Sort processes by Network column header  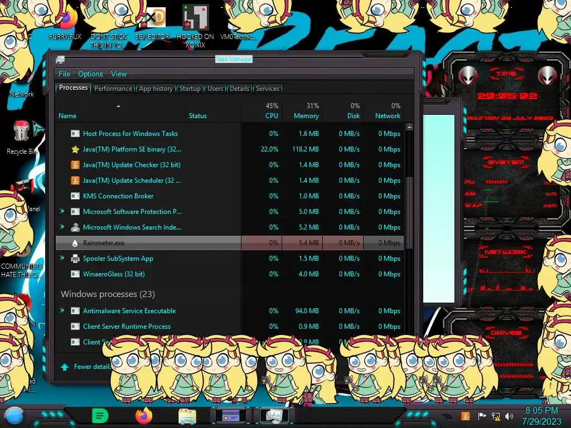(384, 111)
